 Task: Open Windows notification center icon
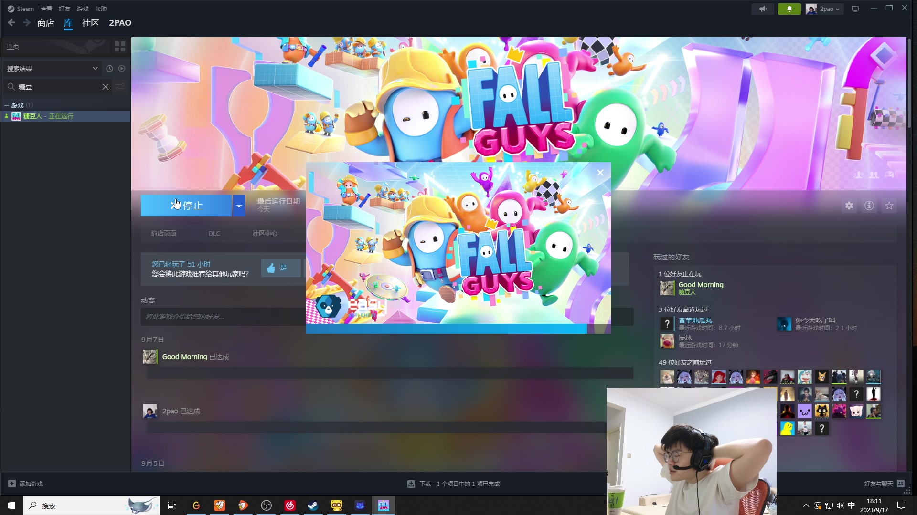pos(901,505)
